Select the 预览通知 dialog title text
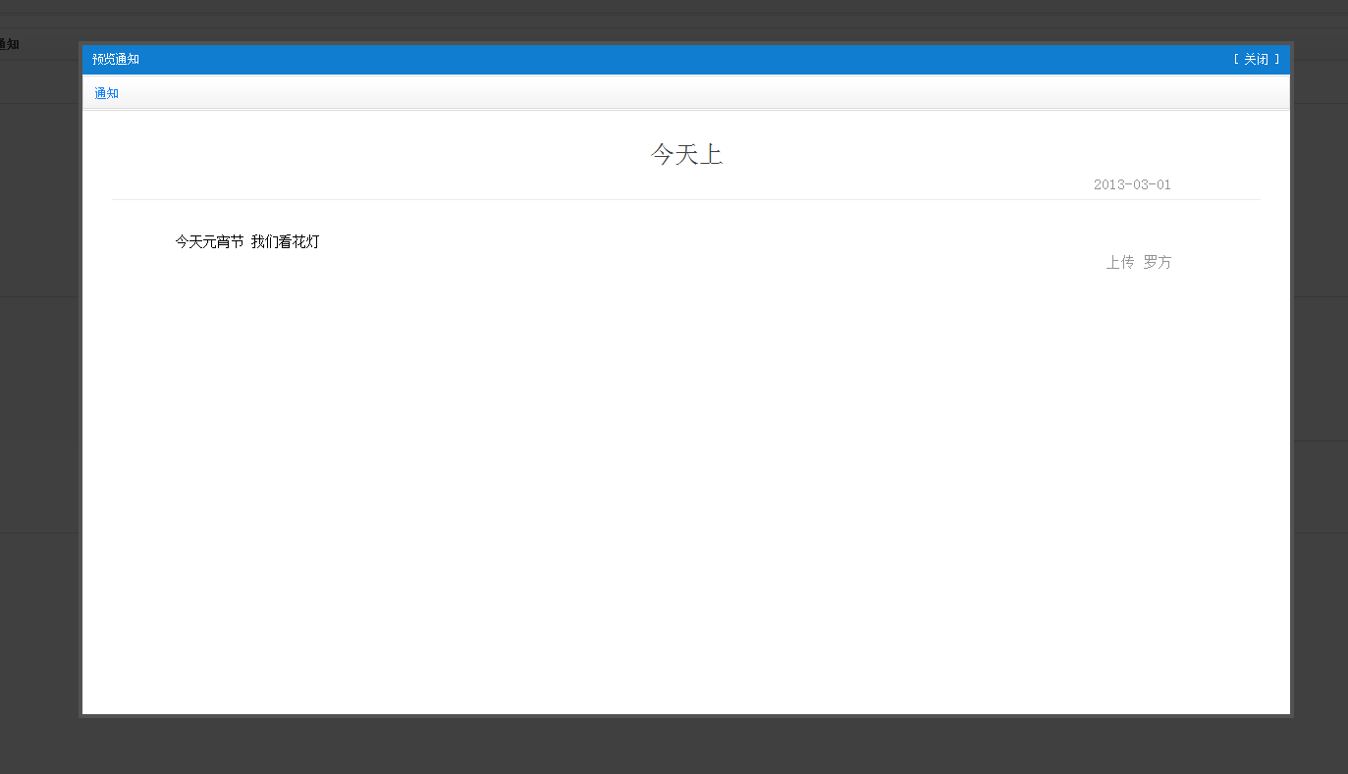 coord(116,60)
